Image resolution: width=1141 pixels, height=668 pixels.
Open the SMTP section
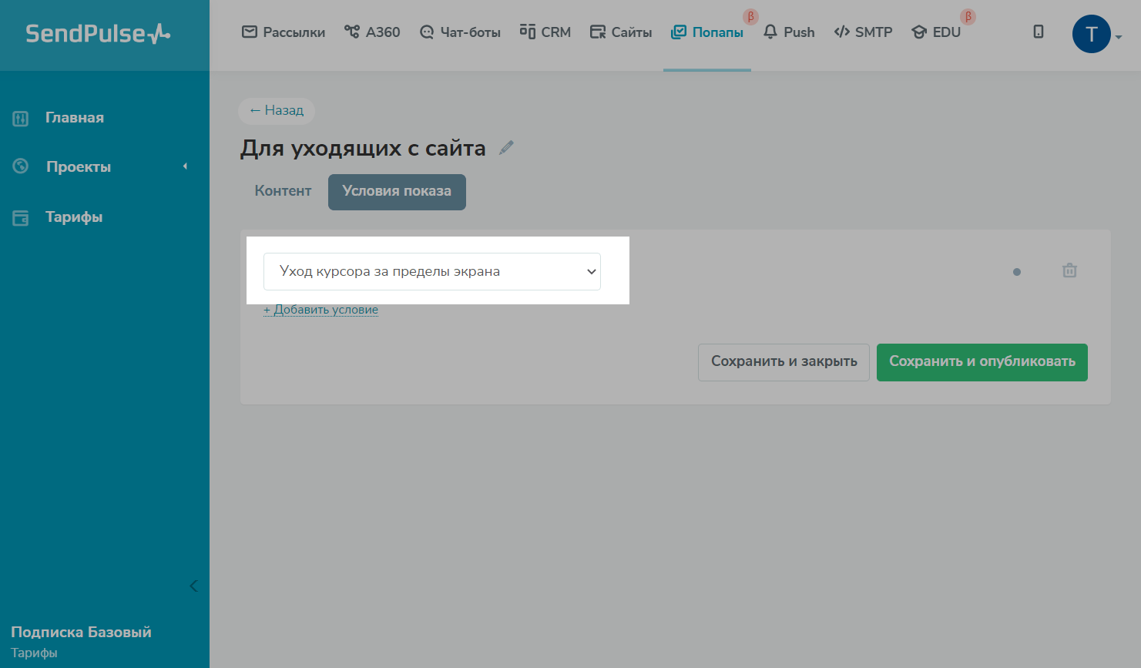(x=863, y=32)
